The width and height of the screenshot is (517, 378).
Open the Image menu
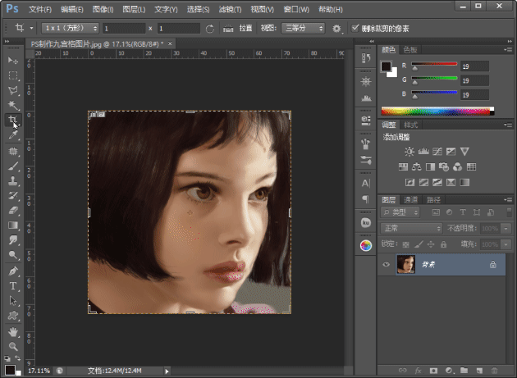pos(103,10)
